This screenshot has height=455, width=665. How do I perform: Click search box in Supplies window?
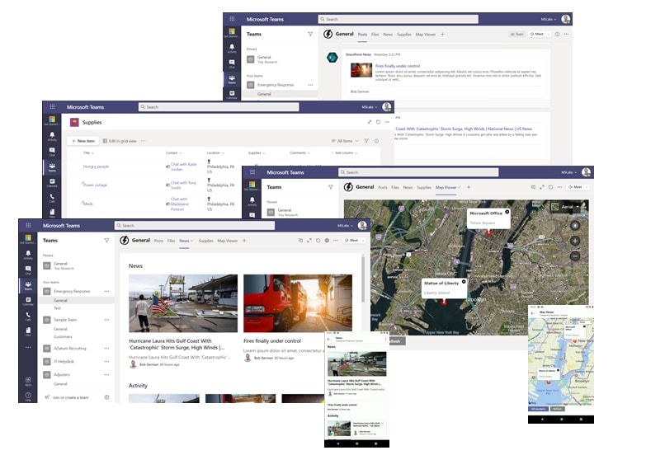[219, 107]
